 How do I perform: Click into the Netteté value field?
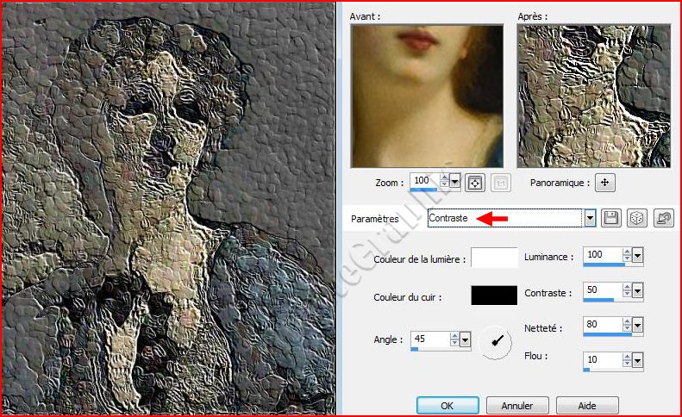coord(602,326)
